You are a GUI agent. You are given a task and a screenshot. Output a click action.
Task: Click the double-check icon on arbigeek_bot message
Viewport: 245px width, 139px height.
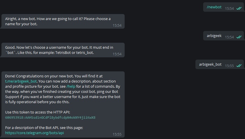[x=239, y=66]
